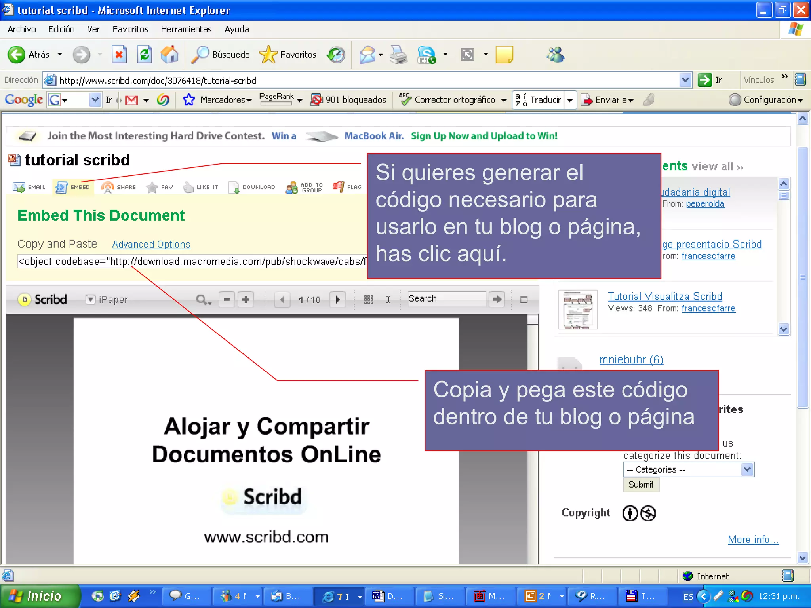This screenshot has width=811, height=608.
Task: Open Messenger people icon
Action: pos(556,55)
